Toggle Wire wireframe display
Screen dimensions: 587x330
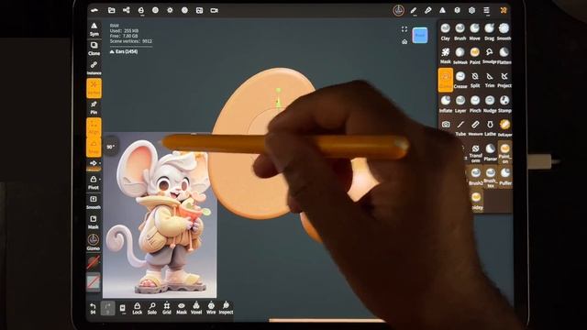coord(211,308)
